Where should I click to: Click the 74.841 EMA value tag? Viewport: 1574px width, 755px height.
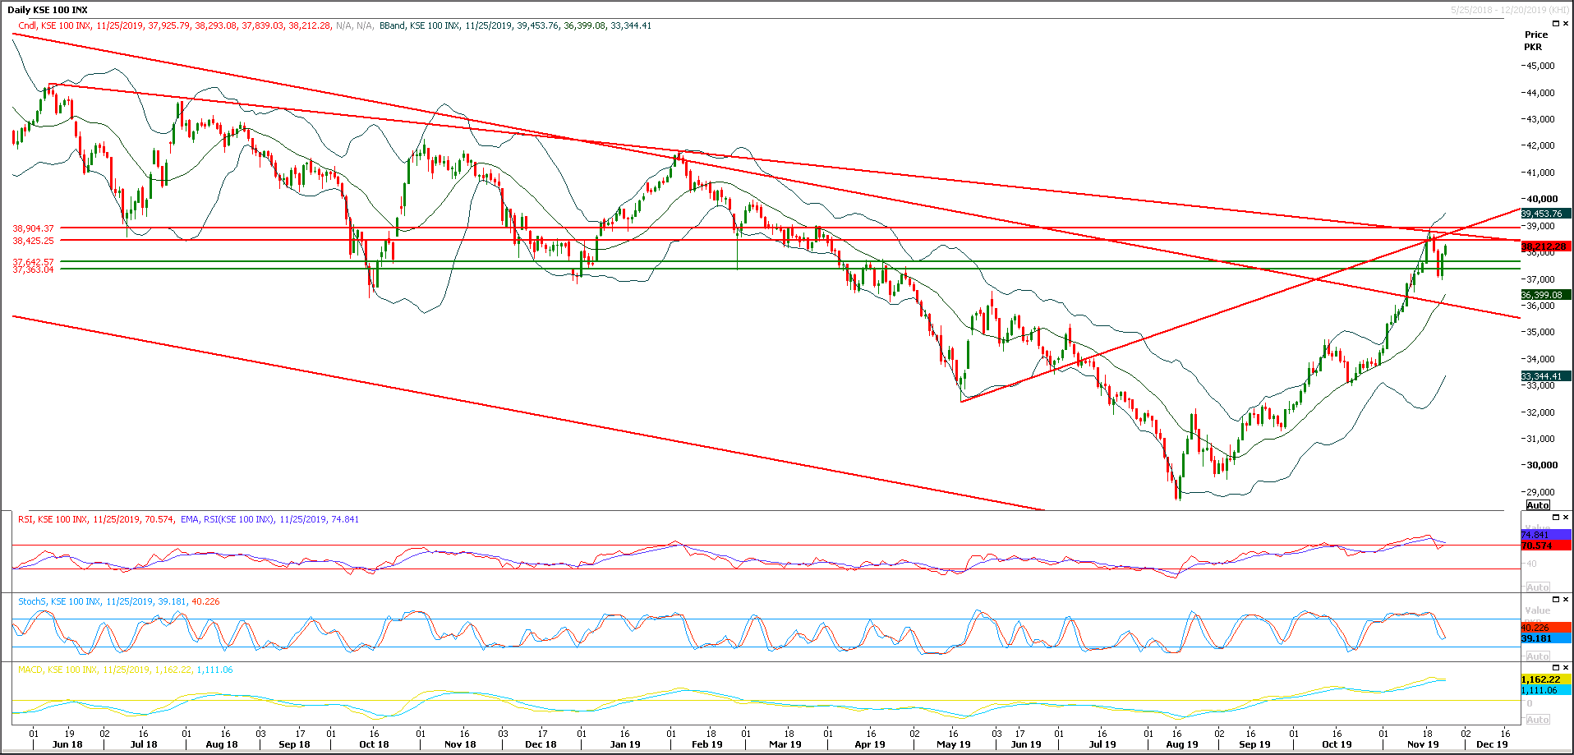(x=1546, y=535)
